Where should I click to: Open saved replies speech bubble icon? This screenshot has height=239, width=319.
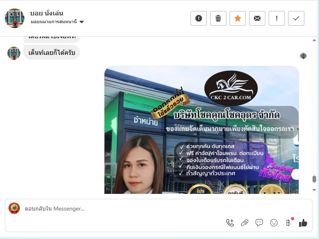[x=259, y=223]
